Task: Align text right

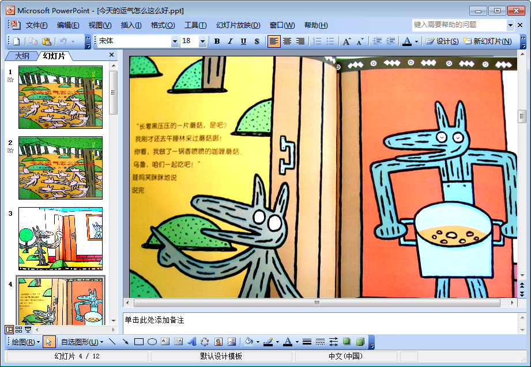Action: (x=300, y=41)
